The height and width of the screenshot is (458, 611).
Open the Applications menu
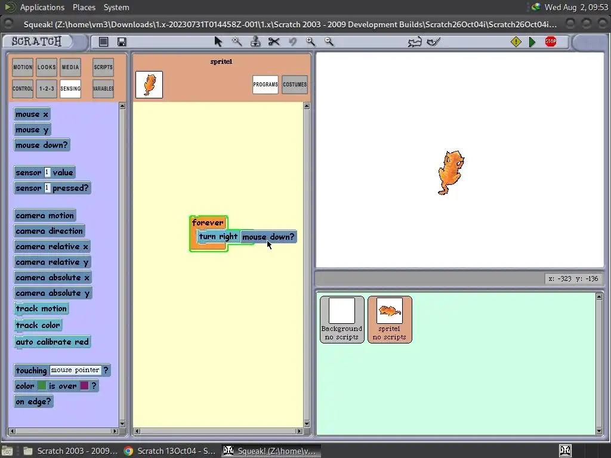(42, 7)
